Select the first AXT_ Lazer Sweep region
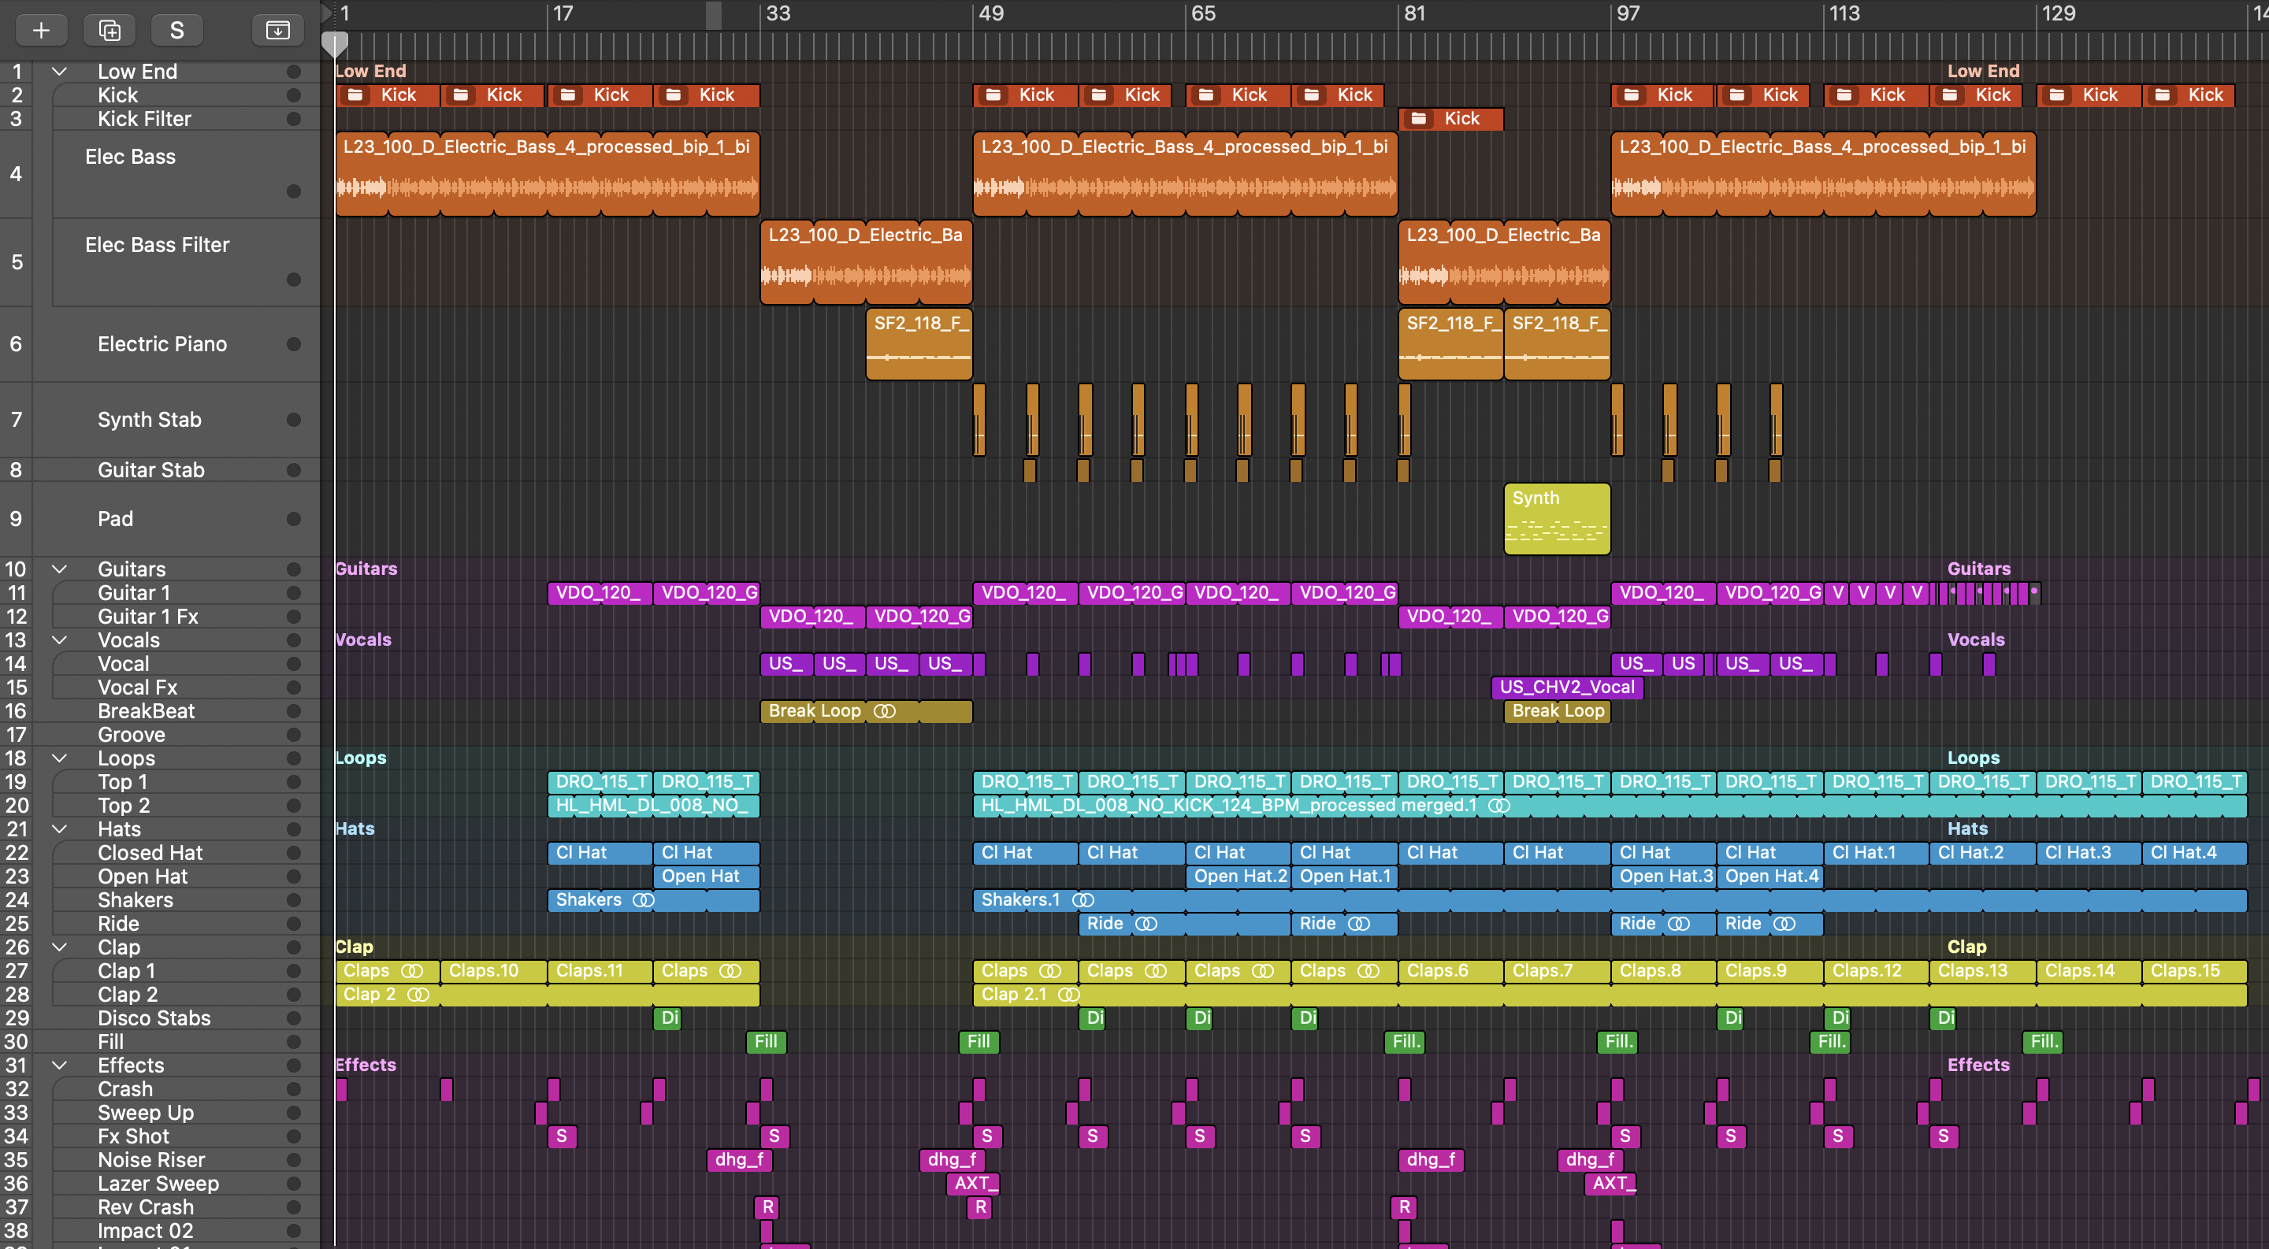The width and height of the screenshot is (2269, 1249). 973,1184
